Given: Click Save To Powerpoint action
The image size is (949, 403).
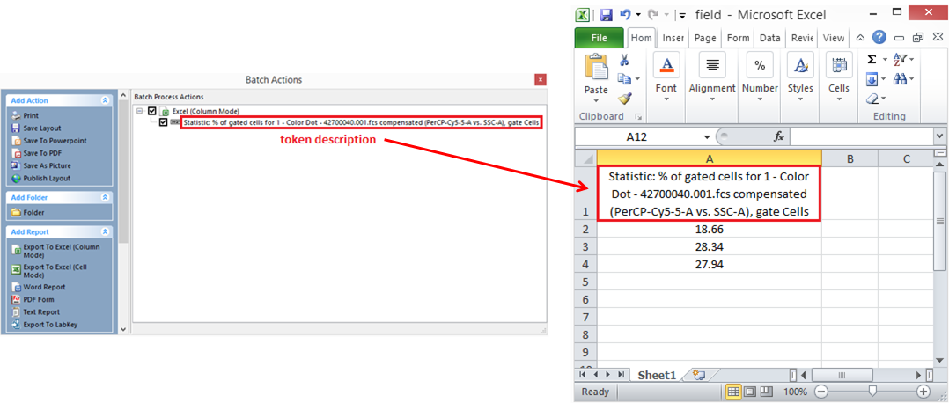Looking at the screenshot, I should (x=55, y=140).
